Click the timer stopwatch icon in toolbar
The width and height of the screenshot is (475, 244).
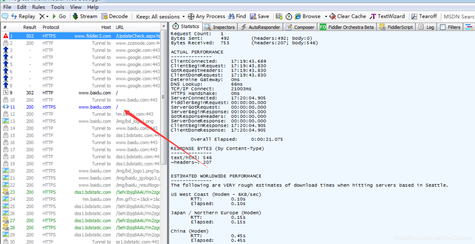point(289,16)
